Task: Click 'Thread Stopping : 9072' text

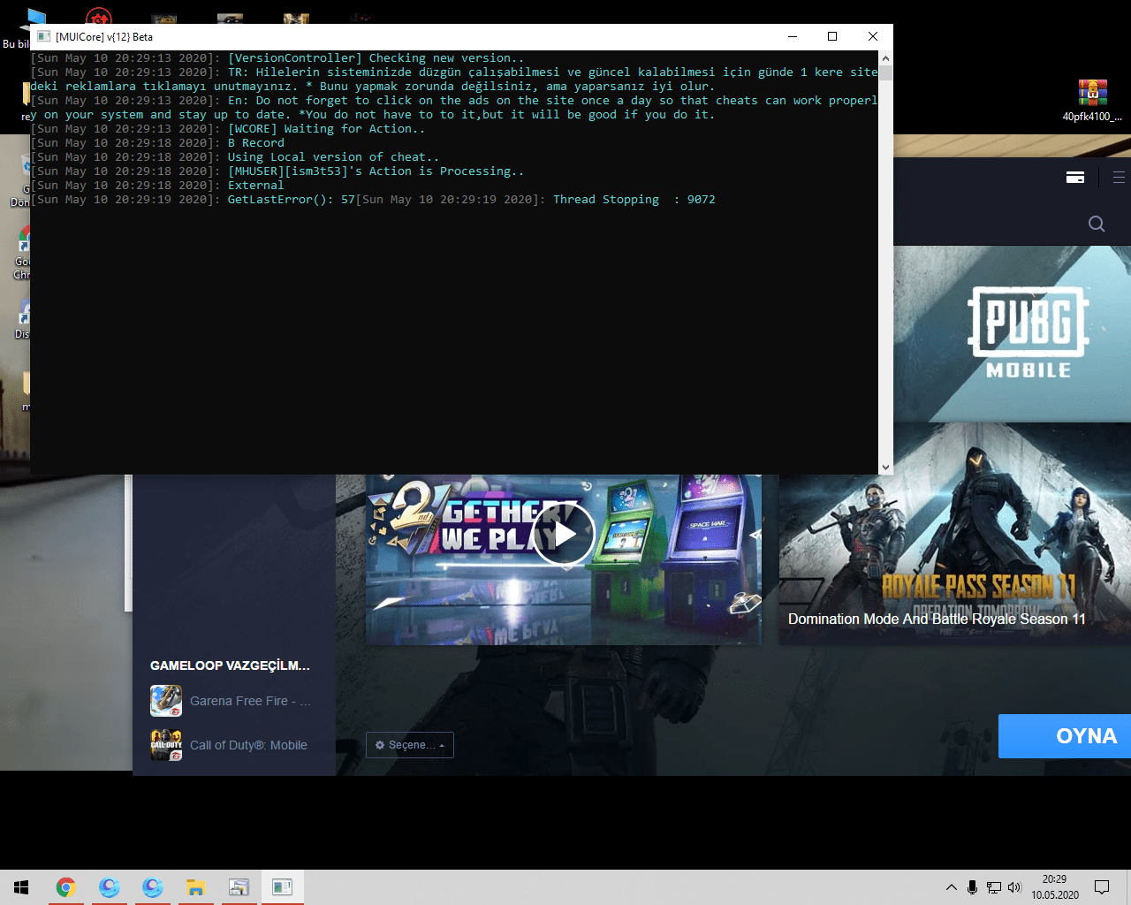Action: (634, 200)
